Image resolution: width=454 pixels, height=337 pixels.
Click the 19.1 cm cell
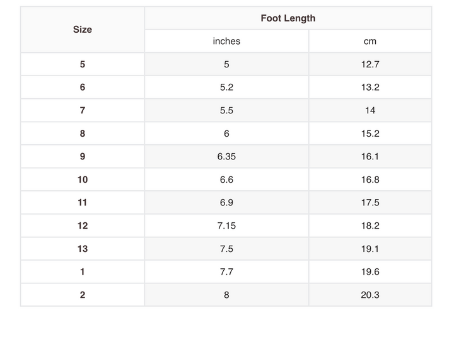click(x=370, y=249)
